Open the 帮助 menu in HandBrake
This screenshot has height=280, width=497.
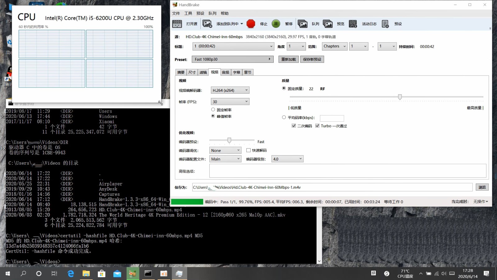(x=225, y=13)
